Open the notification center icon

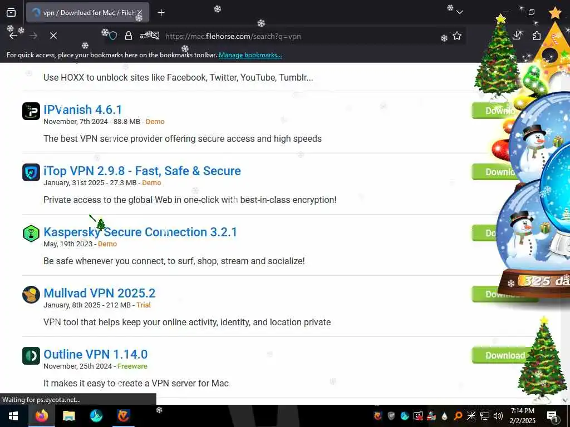click(552, 416)
